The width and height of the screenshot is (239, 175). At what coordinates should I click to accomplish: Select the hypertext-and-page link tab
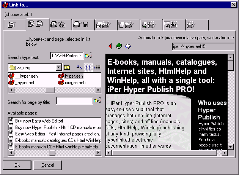(x=38, y=24)
